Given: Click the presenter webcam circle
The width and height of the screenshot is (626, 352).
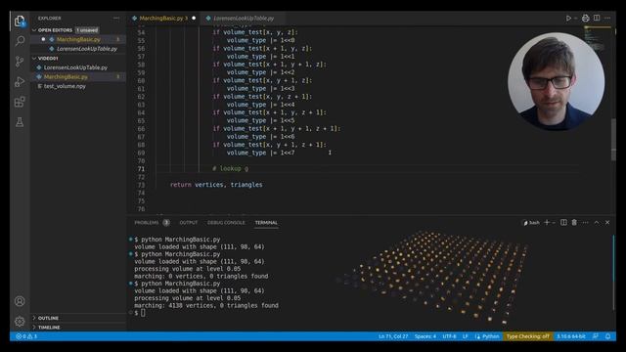Looking at the screenshot, I should (556, 81).
